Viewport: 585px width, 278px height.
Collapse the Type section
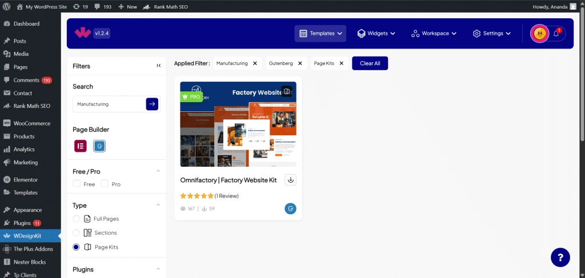click(x=158, y=205)
